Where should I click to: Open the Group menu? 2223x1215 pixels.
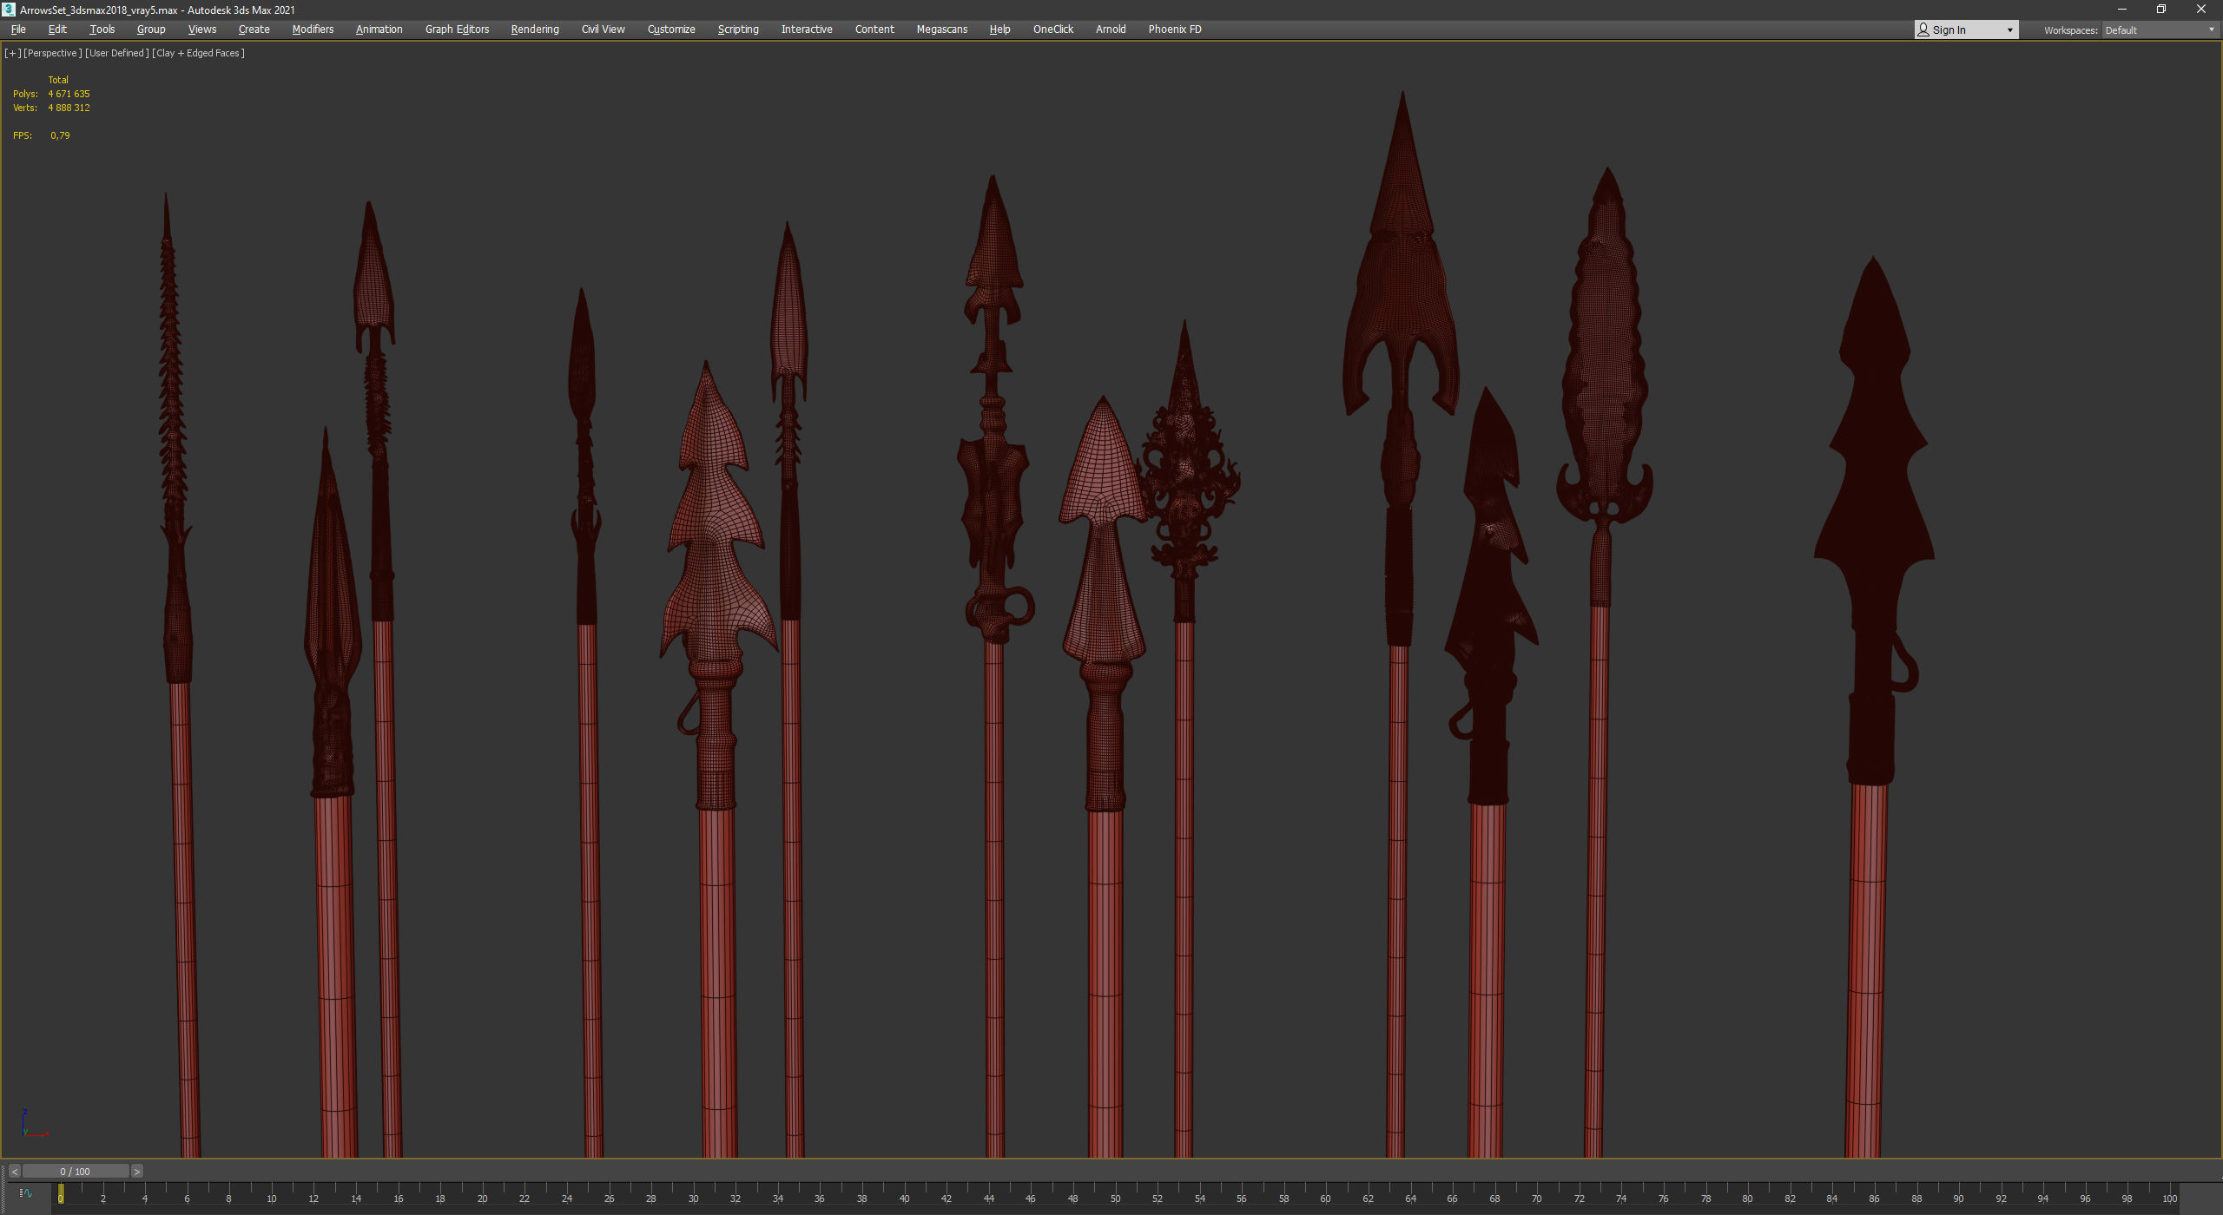[151, 30]
